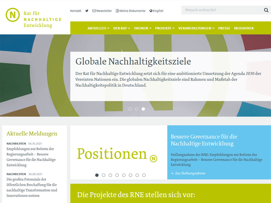Select the first Positionen slider dot

[x=97, y=175]
